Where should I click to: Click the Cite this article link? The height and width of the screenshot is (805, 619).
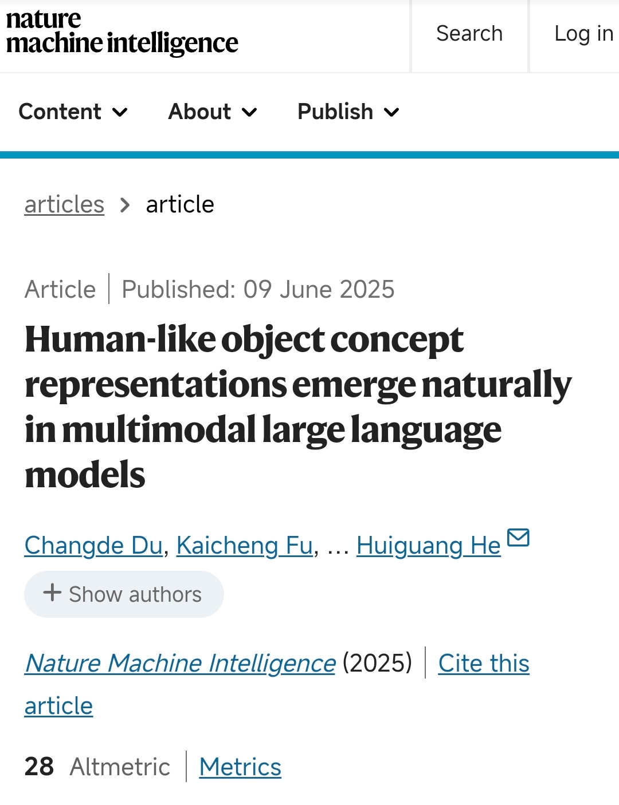[x=483, y=663]
